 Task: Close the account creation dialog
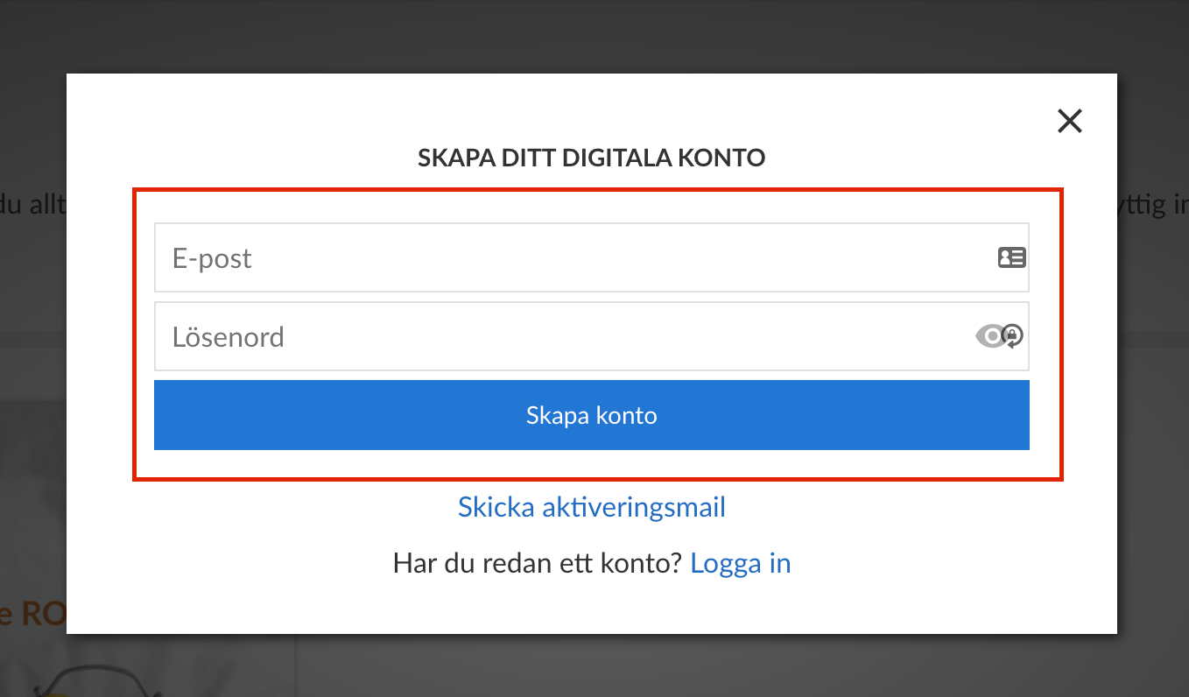[x=1069, y=121]
